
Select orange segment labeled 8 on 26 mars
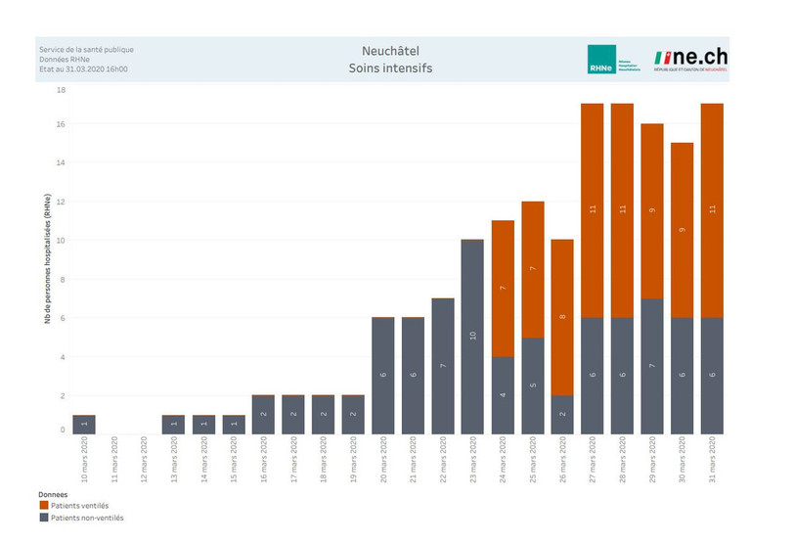coord(562,318)
